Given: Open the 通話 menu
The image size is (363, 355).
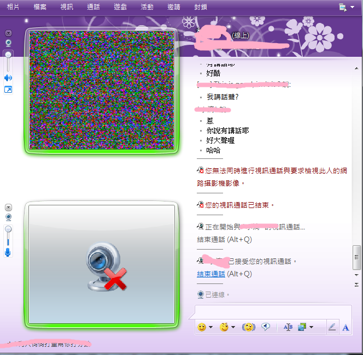Looking at the screenshot, I should tap(93, 7).
